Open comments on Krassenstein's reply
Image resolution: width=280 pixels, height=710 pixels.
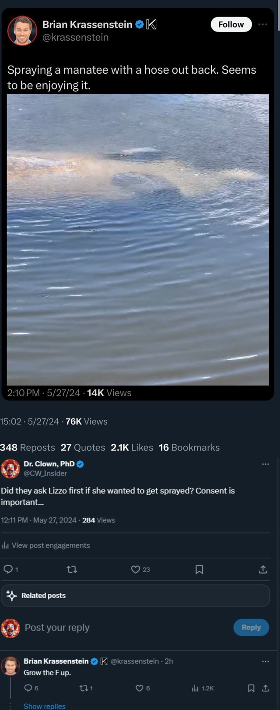click(28, 688)
